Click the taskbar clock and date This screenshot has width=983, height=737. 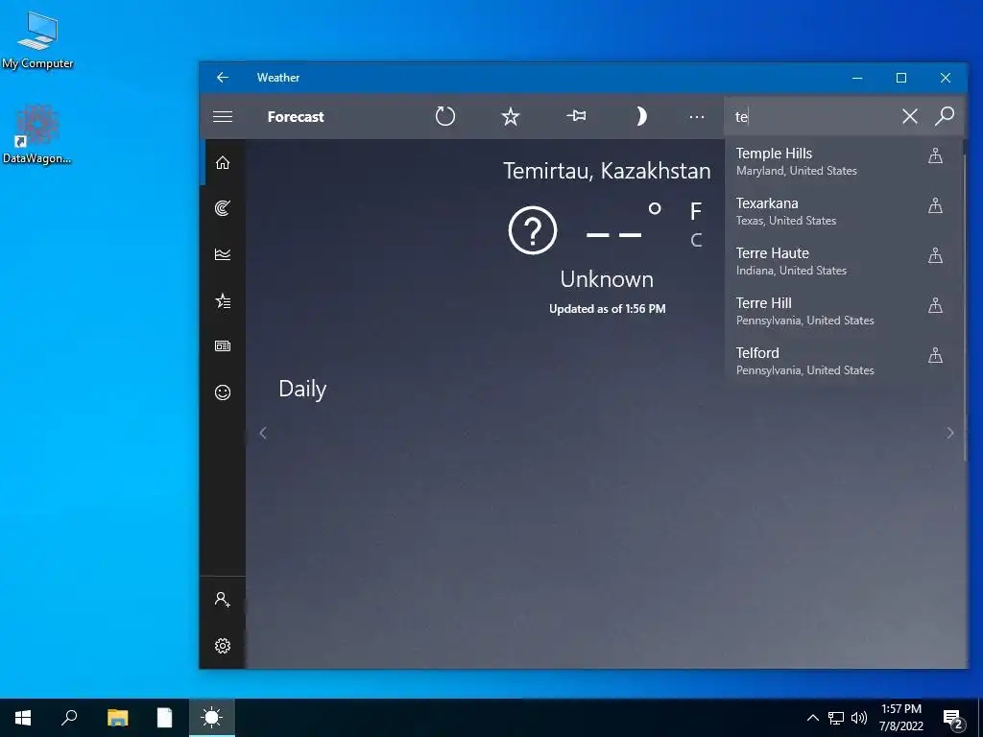900,718
